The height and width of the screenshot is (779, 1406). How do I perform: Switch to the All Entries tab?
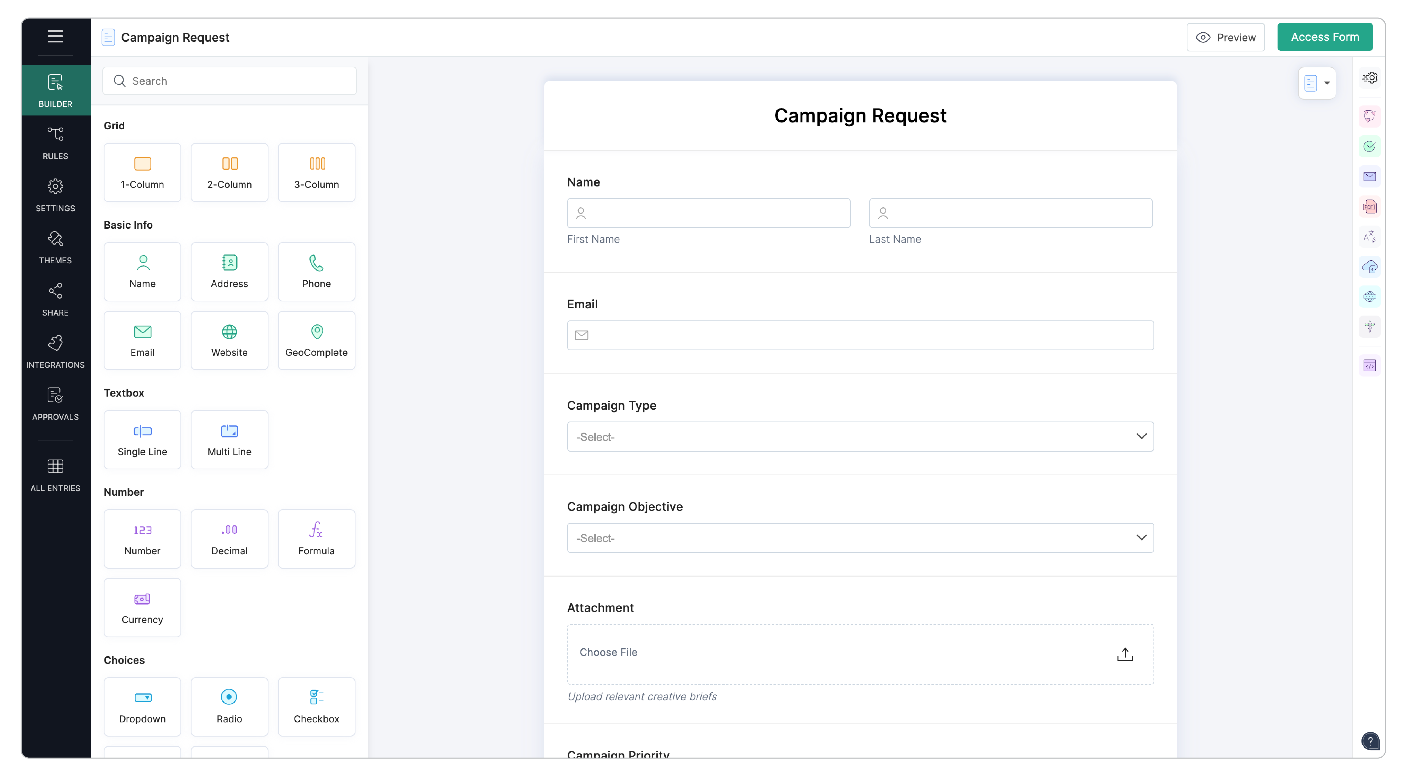tap(55, 475)
